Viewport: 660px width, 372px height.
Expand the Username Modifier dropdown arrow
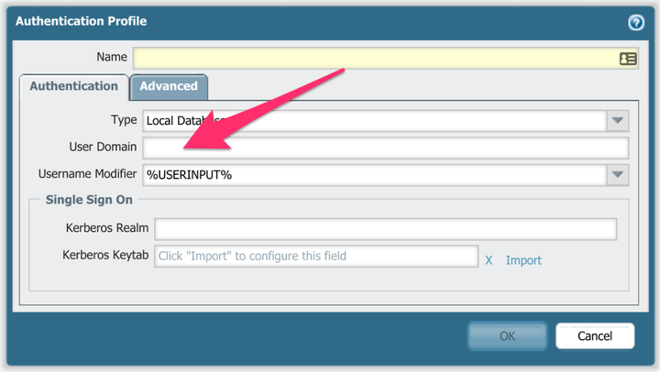617,174
